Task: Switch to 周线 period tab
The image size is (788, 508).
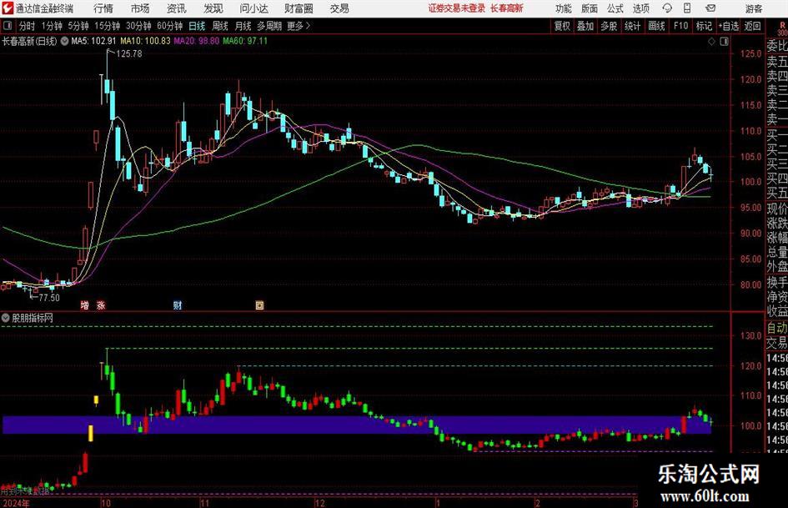Action: point(220,26)
